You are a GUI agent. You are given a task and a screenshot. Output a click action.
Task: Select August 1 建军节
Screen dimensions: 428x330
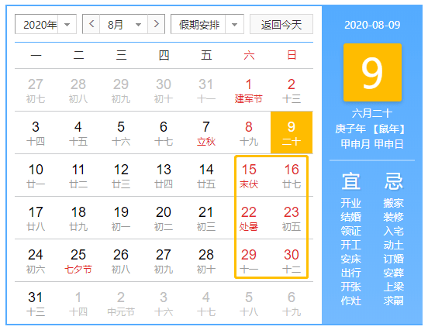pyautogui.click(x=249, y=91)
